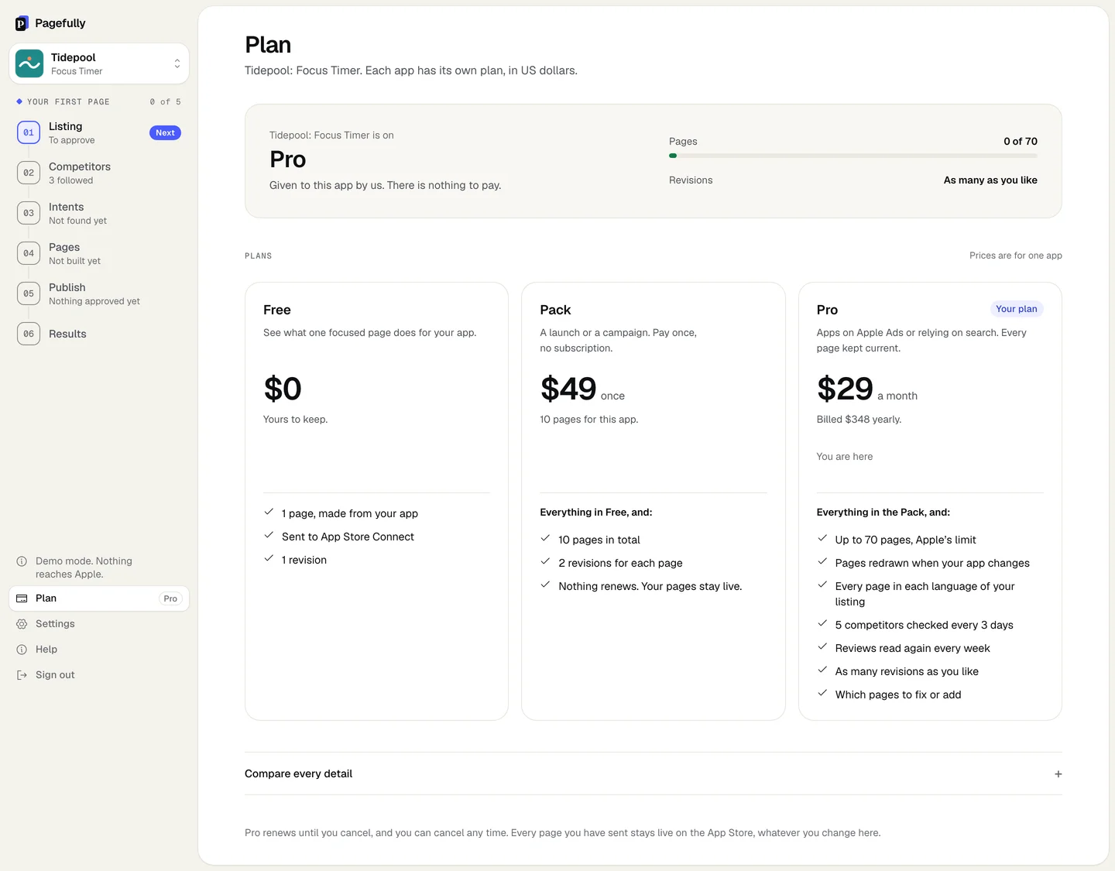Click the Pro badge in Plan row
Screen dimensions: 1115x871
(x=170, y=598)
